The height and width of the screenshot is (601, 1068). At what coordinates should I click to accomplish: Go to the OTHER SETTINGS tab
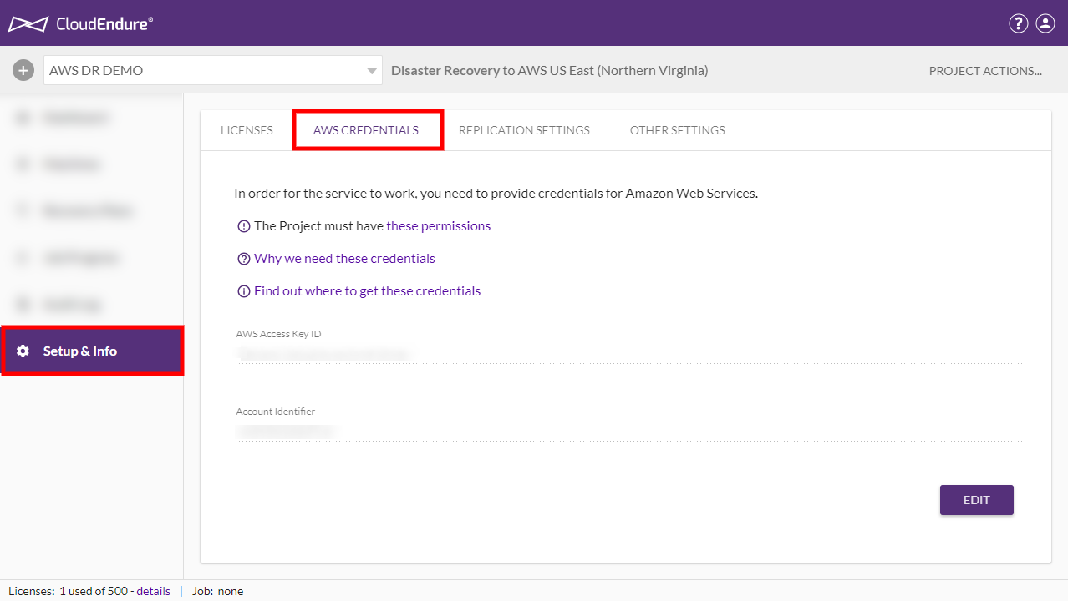[x=678, y=130]
